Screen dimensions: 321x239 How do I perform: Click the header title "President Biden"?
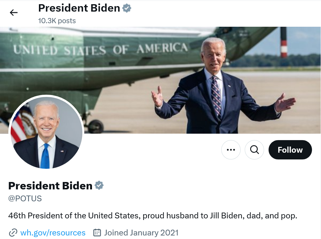tap(79, 8)
